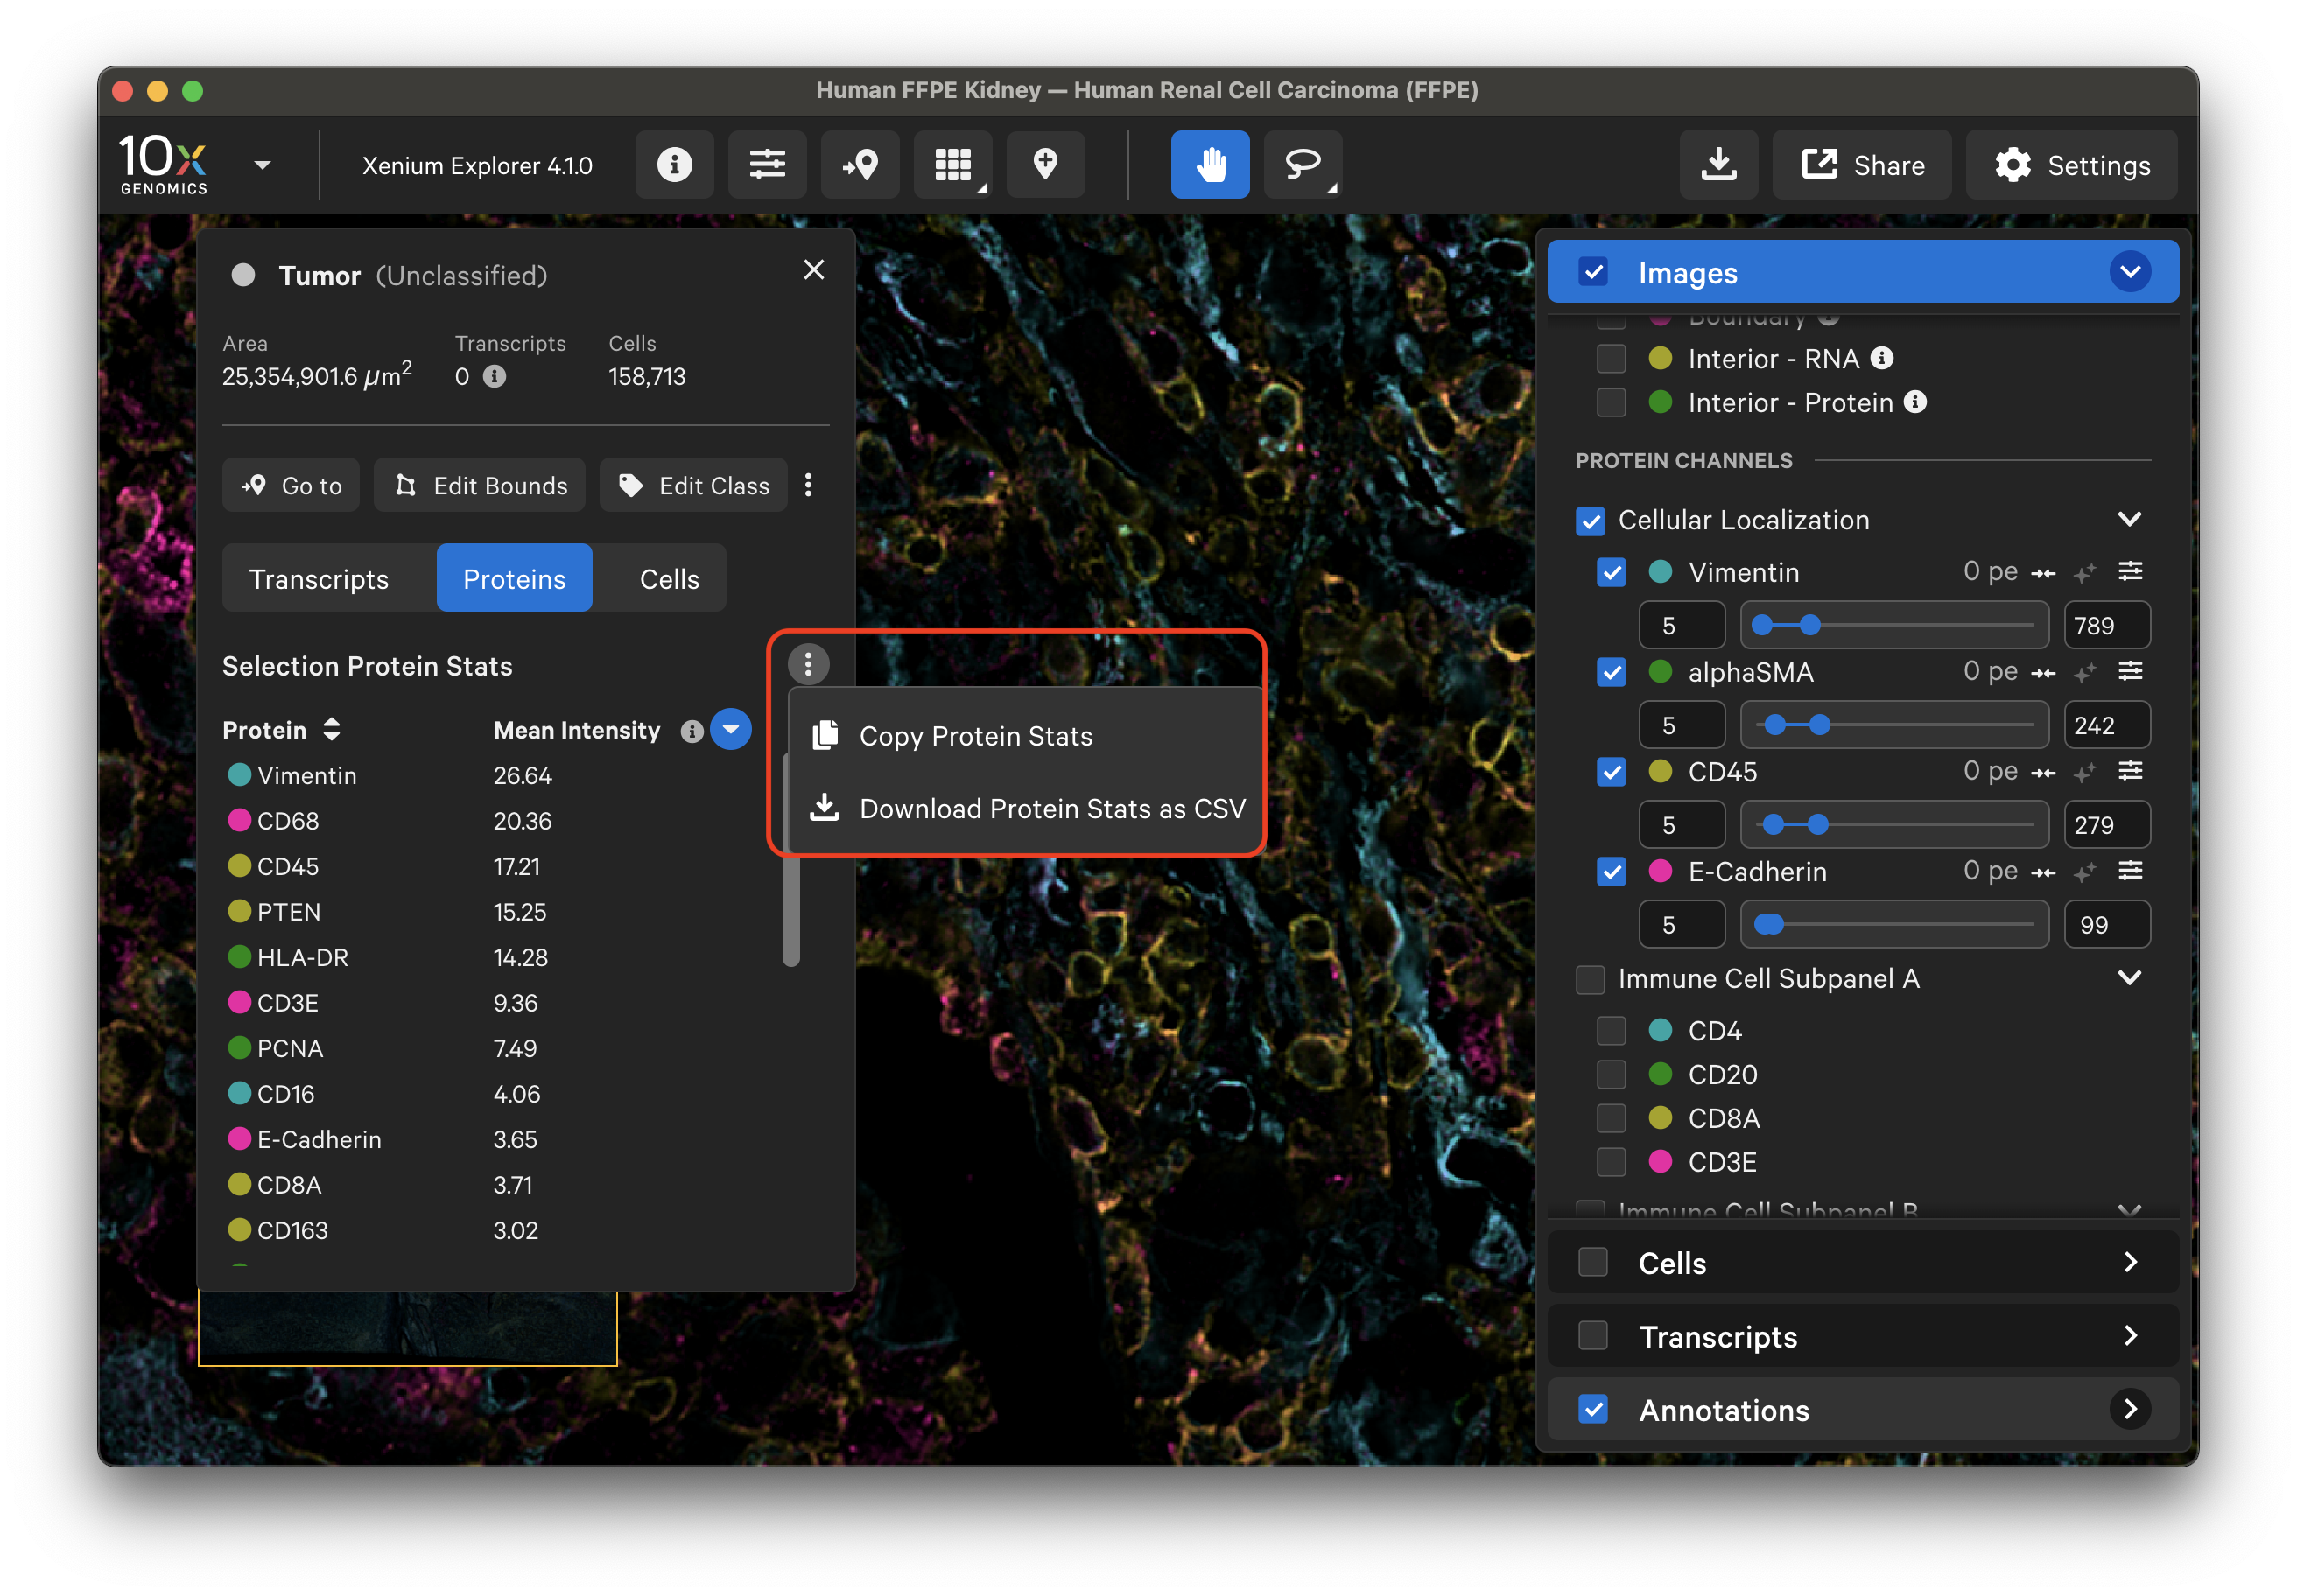Click the Edit Bounds button
2297x1596 pixels.
pyautogui.click(x=481, y=486)
